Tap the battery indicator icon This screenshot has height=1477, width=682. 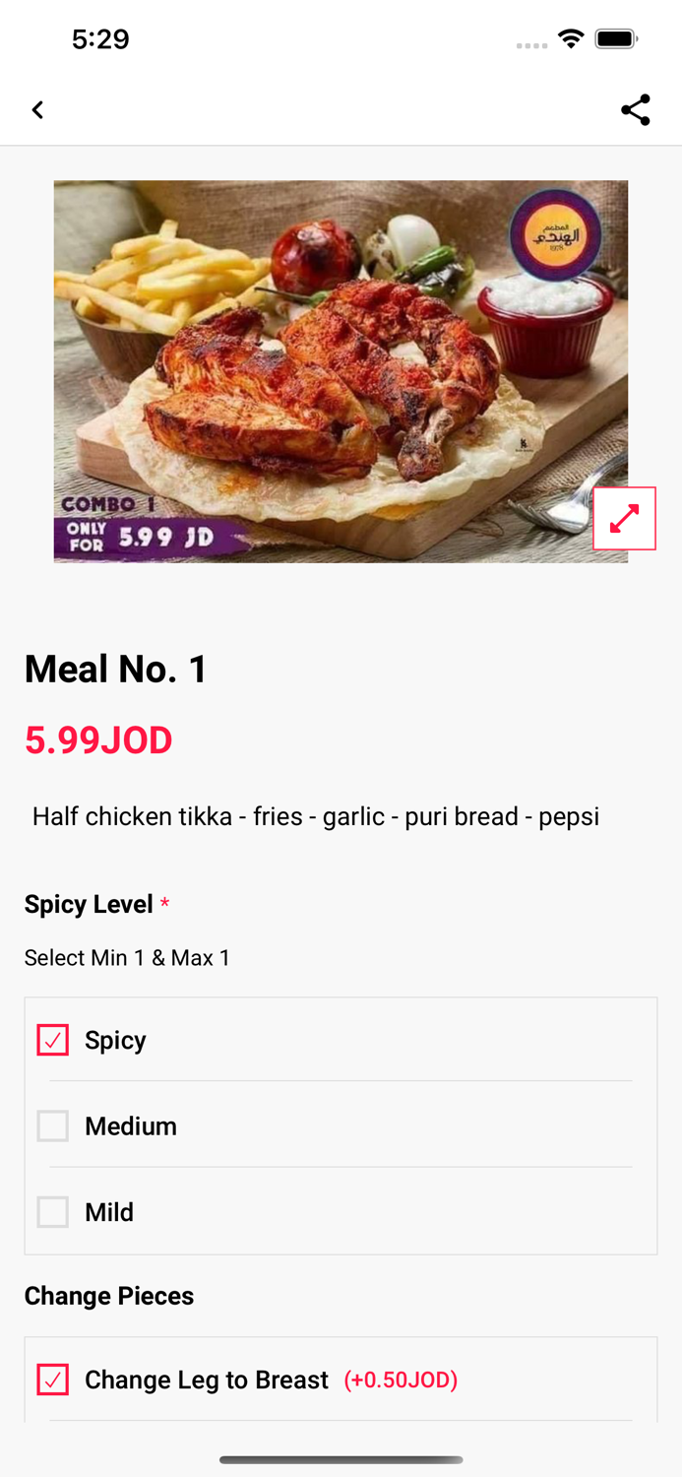(x=616, y=39)
